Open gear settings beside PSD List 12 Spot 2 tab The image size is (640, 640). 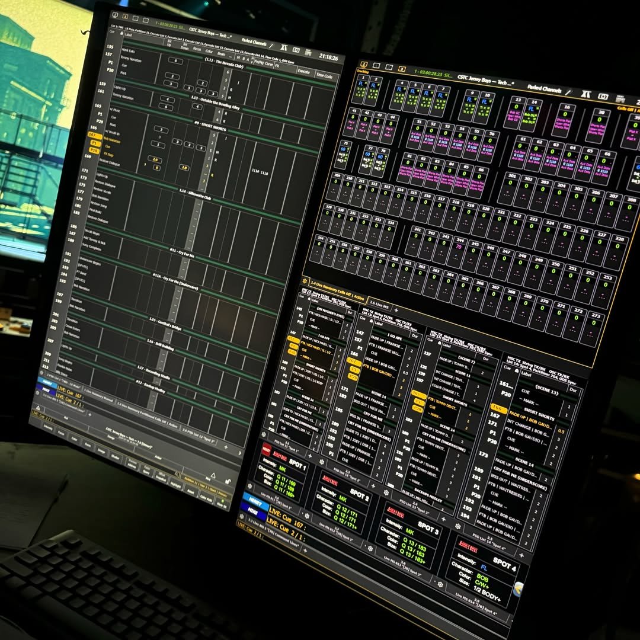pos(322,462)
